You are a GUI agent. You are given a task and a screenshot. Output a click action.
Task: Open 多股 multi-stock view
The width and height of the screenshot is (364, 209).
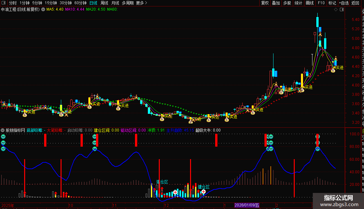(x=287, y=3)
